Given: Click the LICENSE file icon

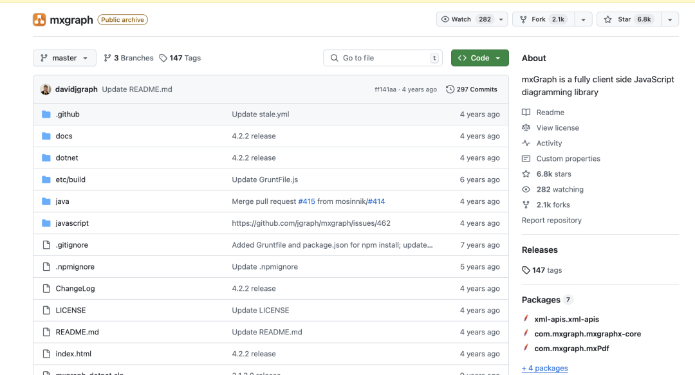Looking at the screenshot, I should coord(46,310).
